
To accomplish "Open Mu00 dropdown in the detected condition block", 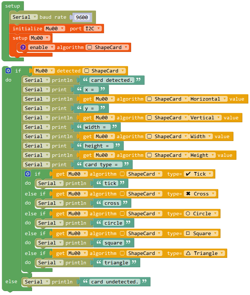I will point(44,71).
